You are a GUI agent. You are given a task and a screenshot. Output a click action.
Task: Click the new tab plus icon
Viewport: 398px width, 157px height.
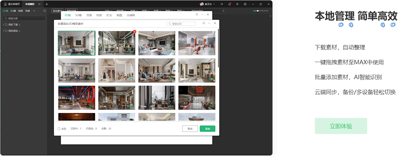click(x=47, y=4)
